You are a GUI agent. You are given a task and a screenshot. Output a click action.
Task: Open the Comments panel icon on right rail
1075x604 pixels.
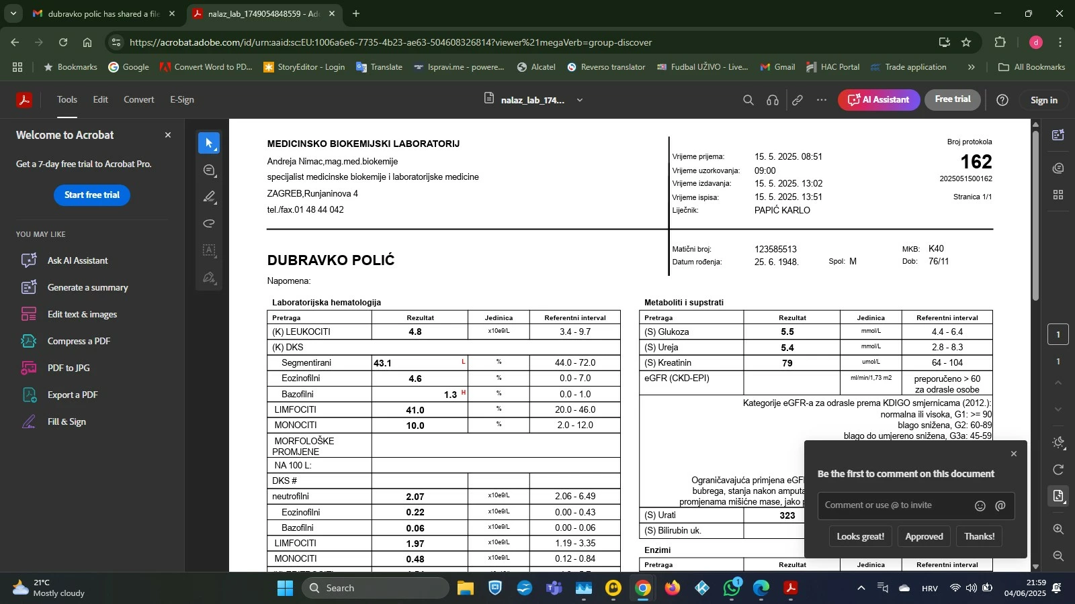coord(1058,168)
